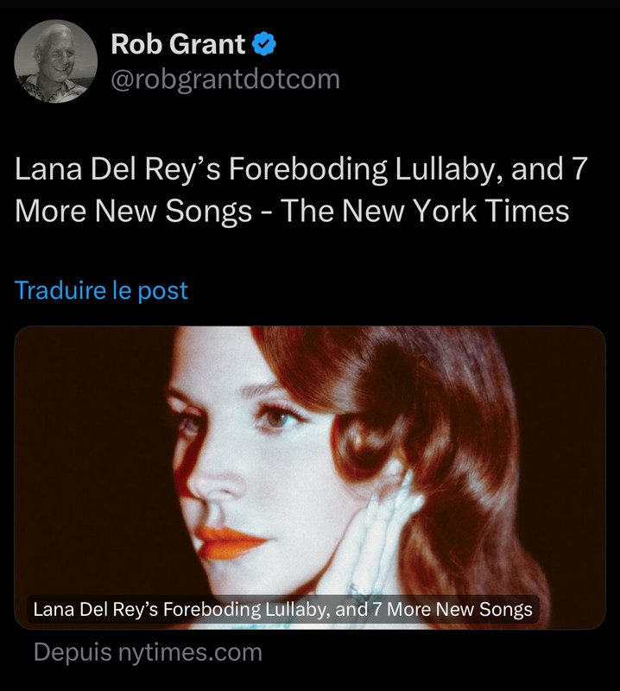Click 'More New Songs' in post's second line

click(134, 211)
